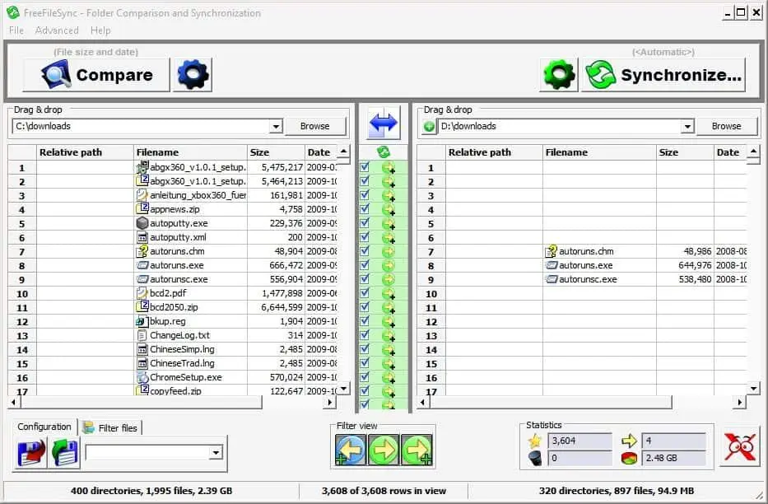Open the Help menu

pyautogui.click(x=100, y=30)
